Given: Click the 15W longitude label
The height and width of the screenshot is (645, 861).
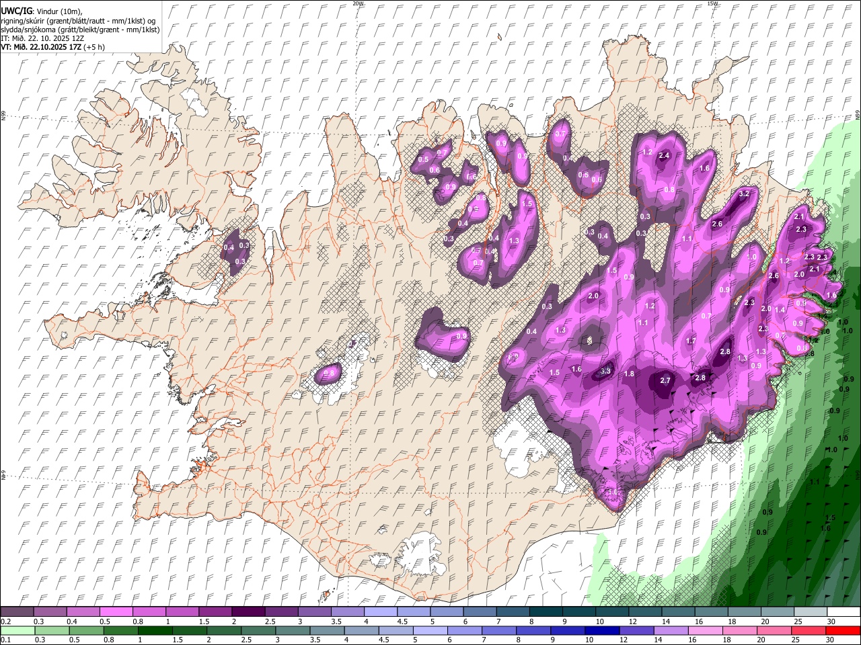Looking at the screenshot, I should pyautogui.click(x=712, y=3).
